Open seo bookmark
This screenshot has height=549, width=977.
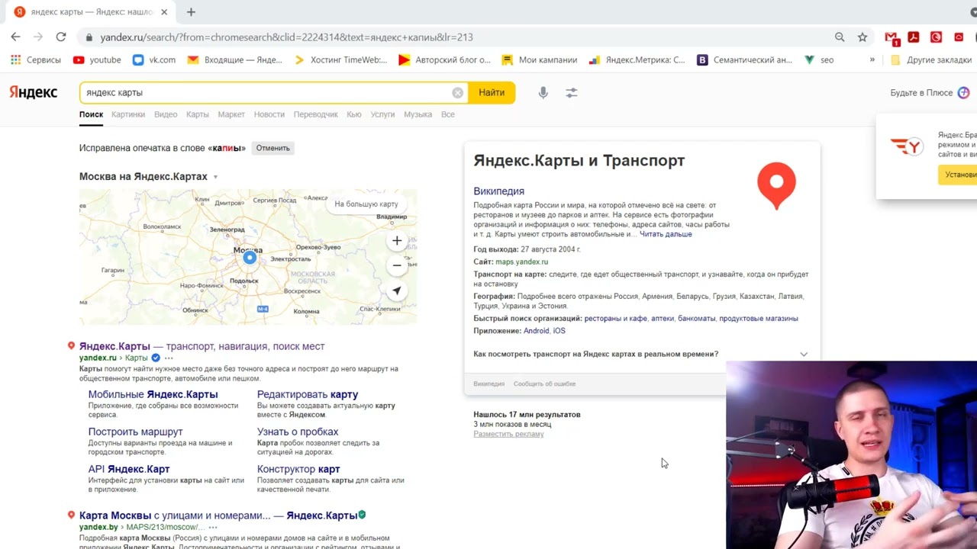[x=819, y=59]
